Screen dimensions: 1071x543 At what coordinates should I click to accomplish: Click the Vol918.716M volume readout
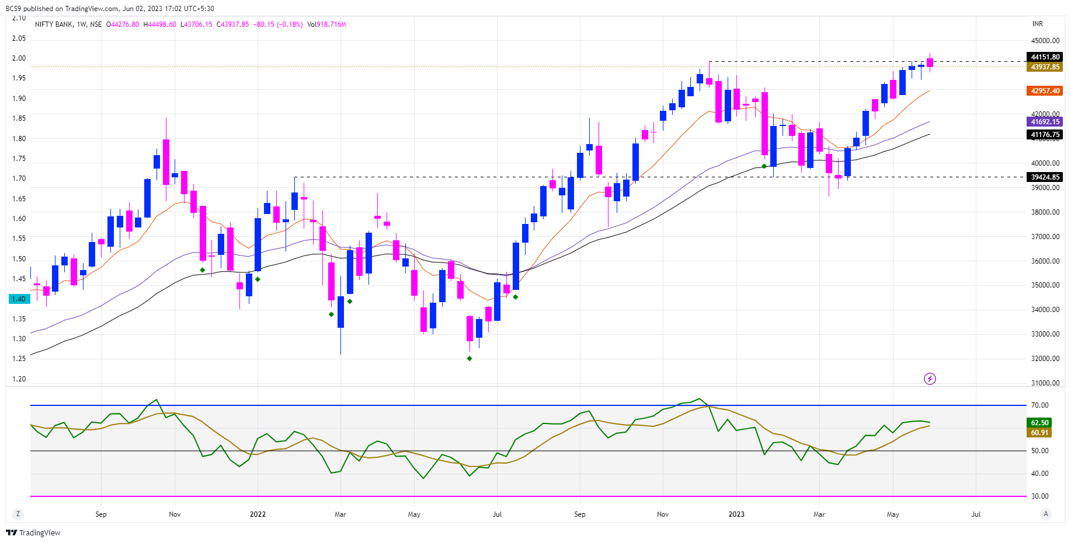tap(326, 25)
